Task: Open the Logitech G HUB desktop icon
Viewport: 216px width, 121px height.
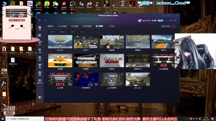Action: pos(4,85)
